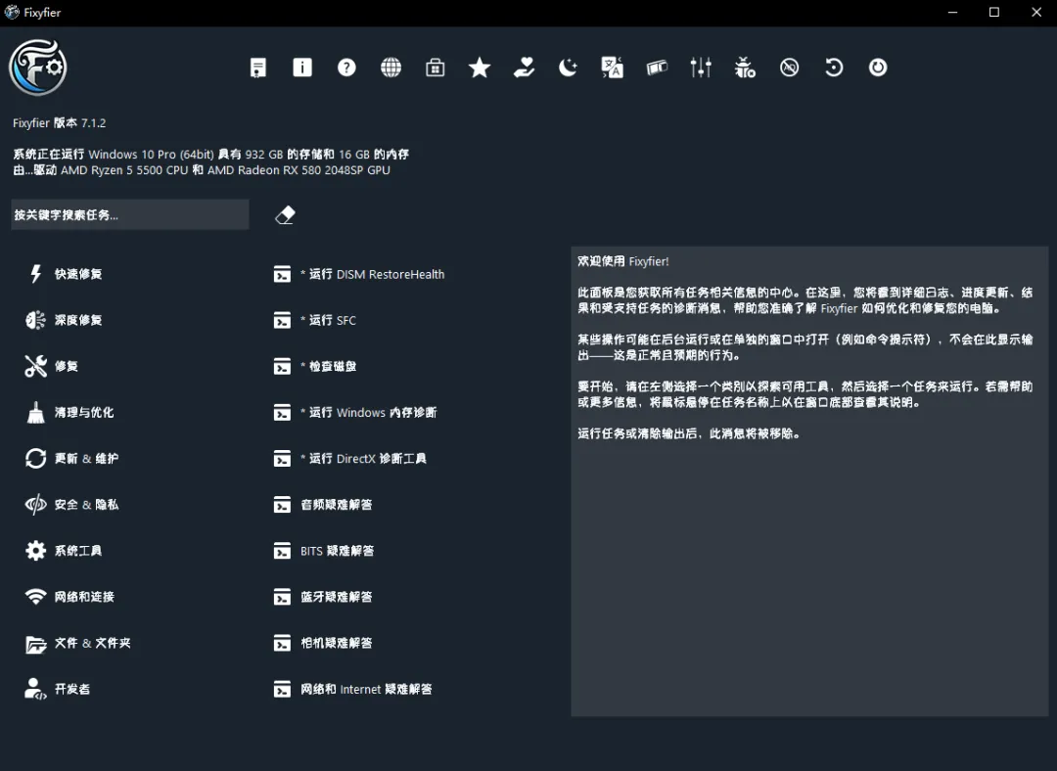
Task: Click the globe website icon
Action: [x=391, y=68]
